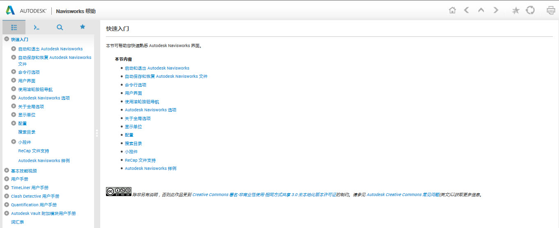Expand 使用滚轮按钮导航 node

click(x=14, y=89)
